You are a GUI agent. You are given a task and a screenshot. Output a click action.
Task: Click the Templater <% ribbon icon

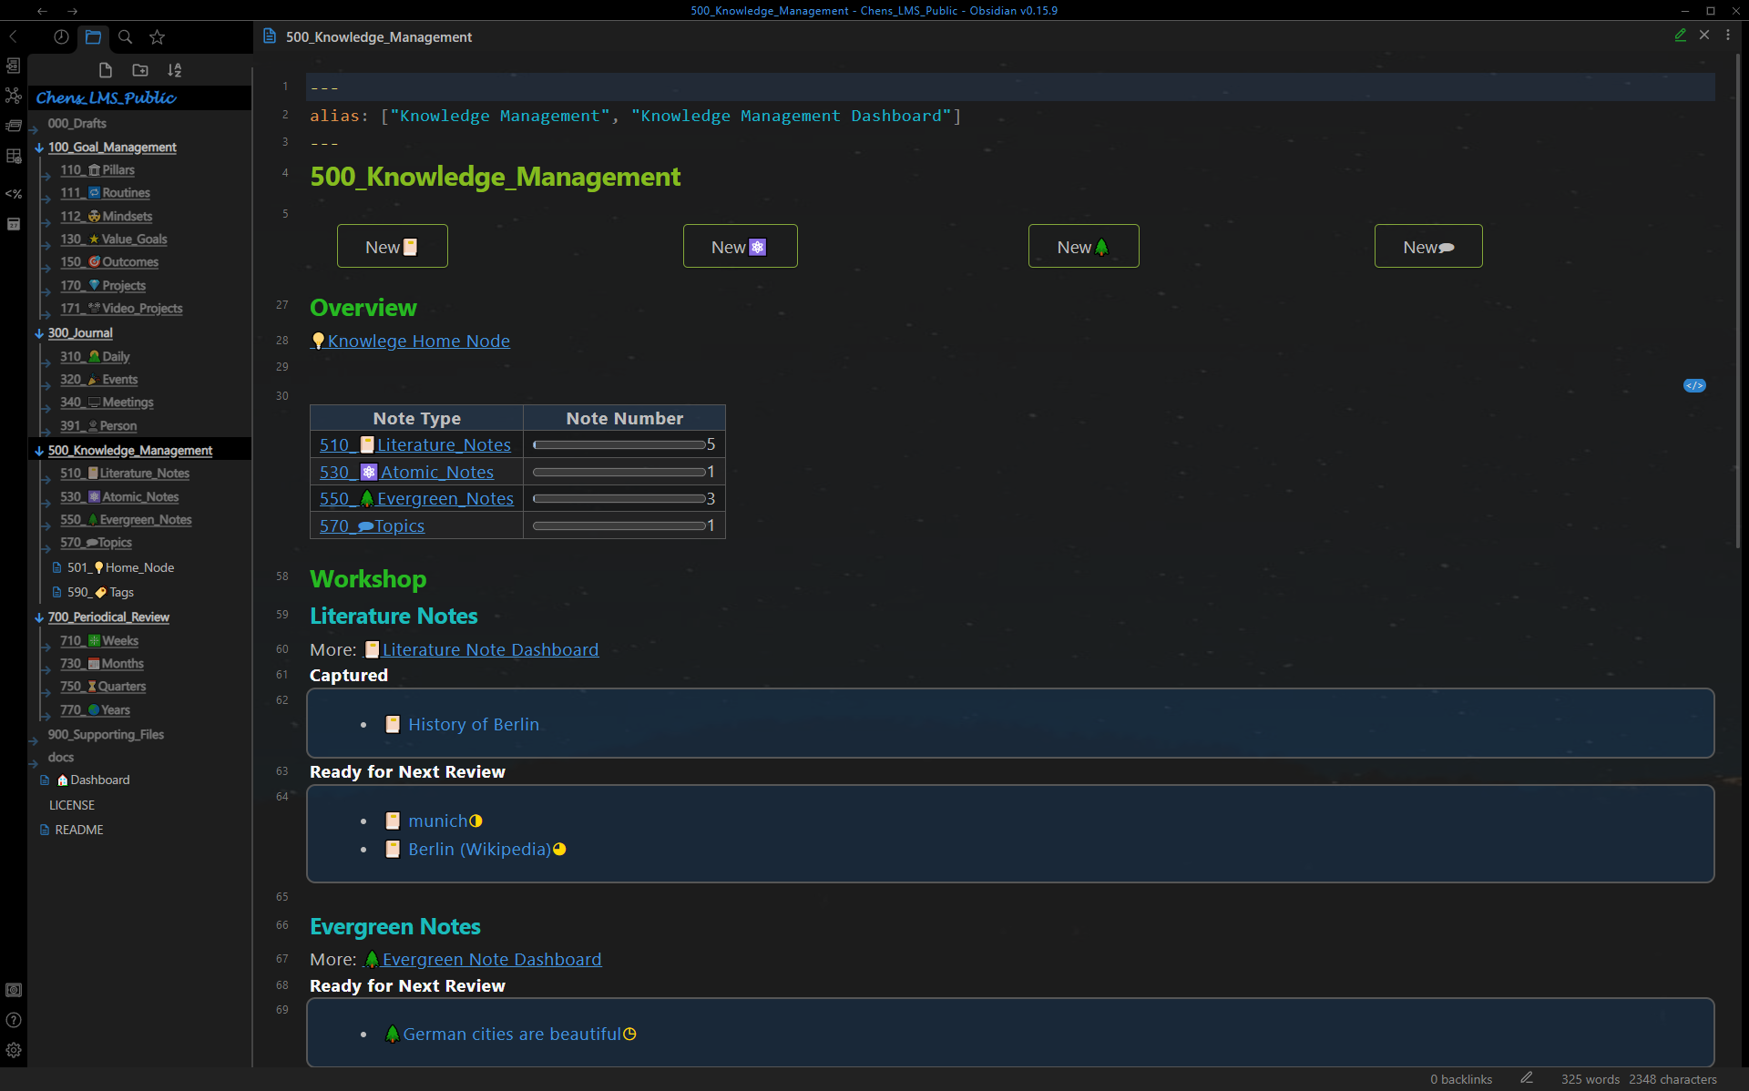(14, 193)
